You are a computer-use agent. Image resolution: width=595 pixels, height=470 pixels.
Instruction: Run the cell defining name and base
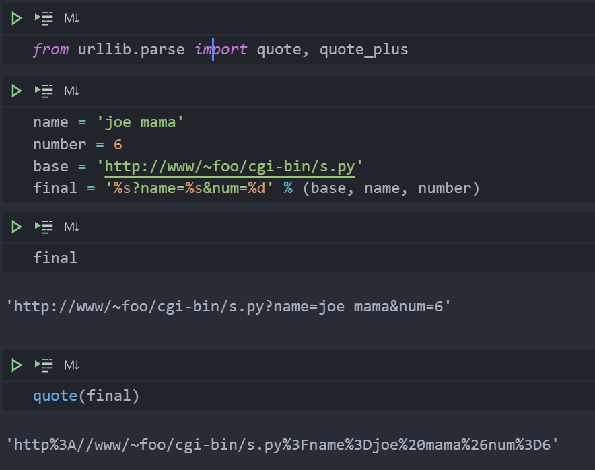[16, 91]
